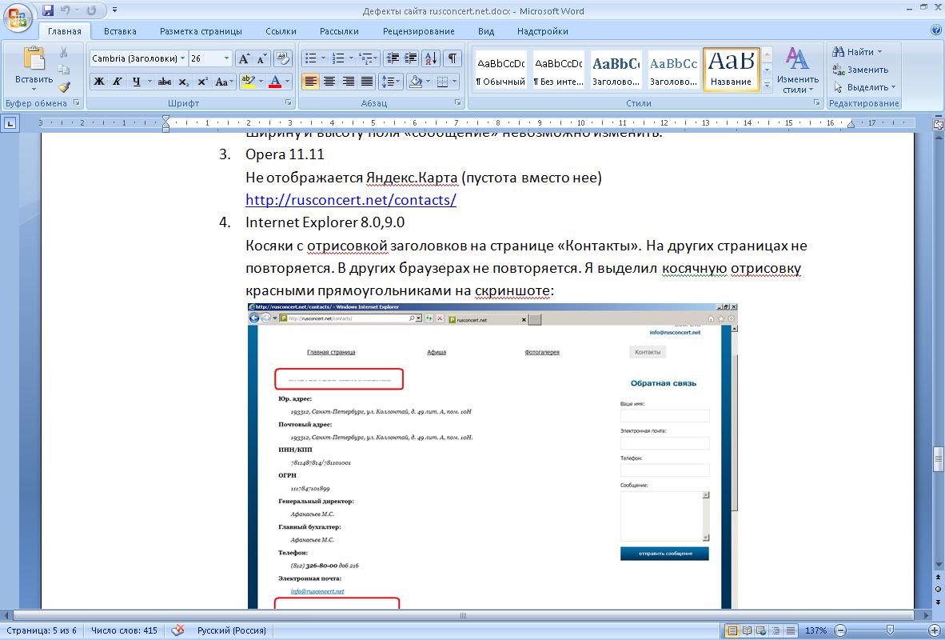The image size is (945, 640).
Task: Increase font size with the grow font button
Action: point(244,58)
